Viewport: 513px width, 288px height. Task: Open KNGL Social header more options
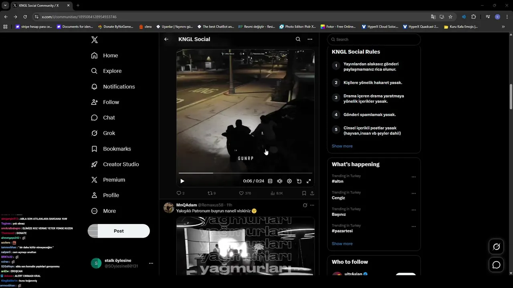[310, 39]
